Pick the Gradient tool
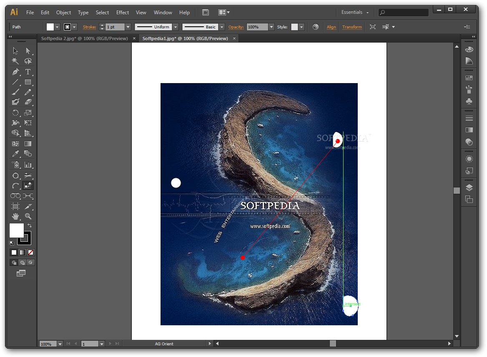Image resolution: width=487 pixels, height=357 pixels. [x=28, y=144]
